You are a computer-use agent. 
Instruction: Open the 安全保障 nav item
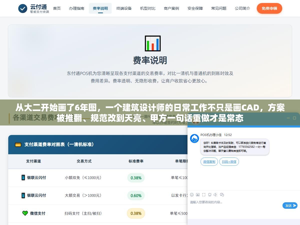click(x=195, y=8)
